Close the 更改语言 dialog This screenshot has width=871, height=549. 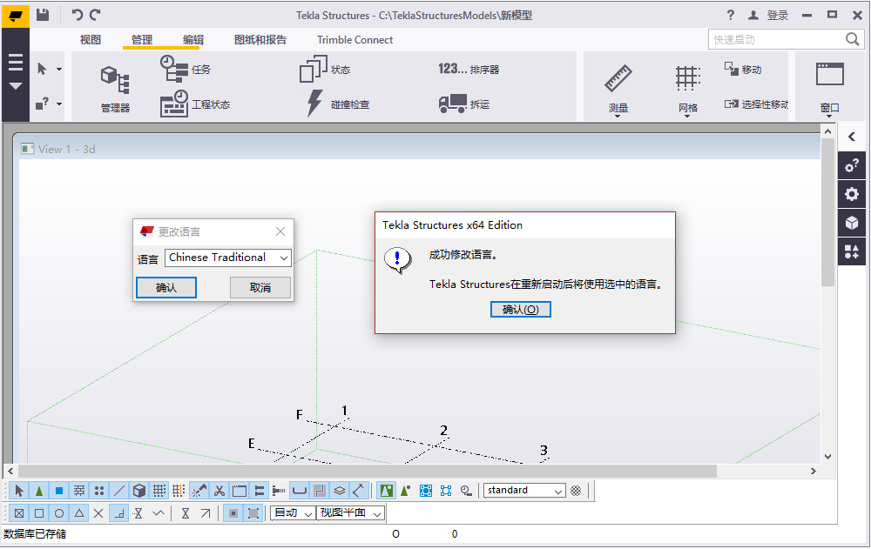(x=280, y=231)
